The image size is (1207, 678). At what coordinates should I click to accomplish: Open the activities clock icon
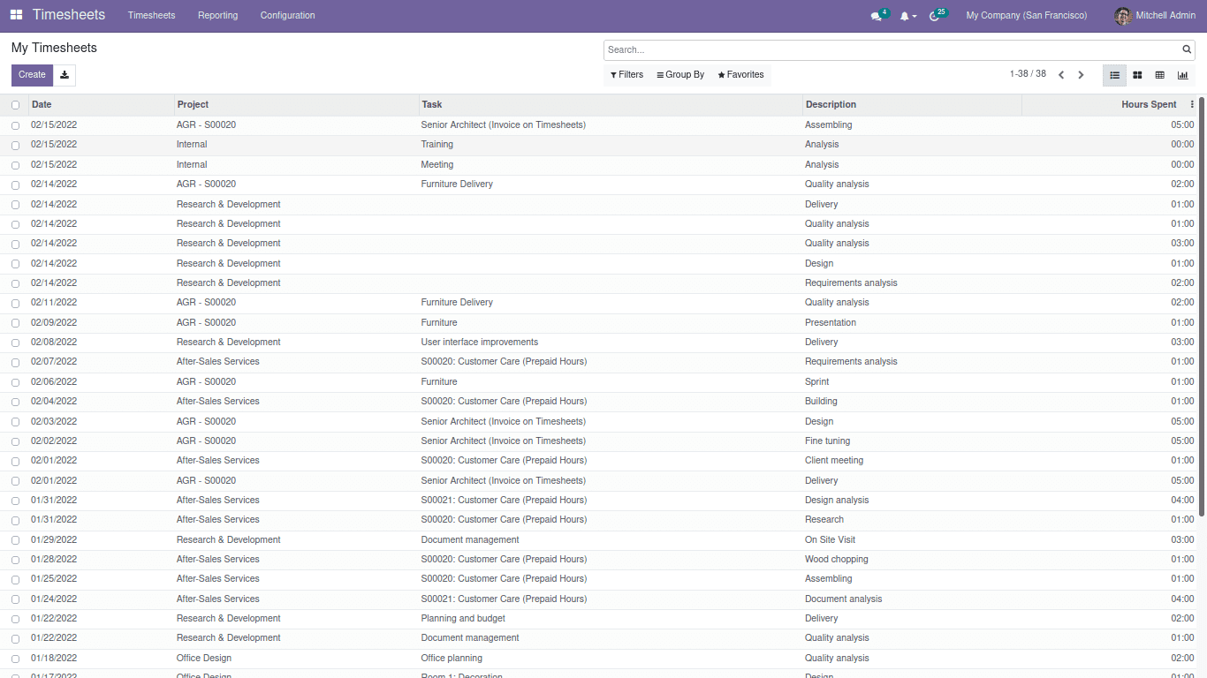pyautogui.click(x=935, y=16)
